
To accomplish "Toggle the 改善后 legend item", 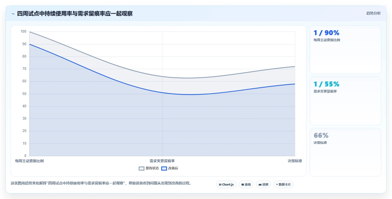I will pyautogui.click(x=170, y=168).
